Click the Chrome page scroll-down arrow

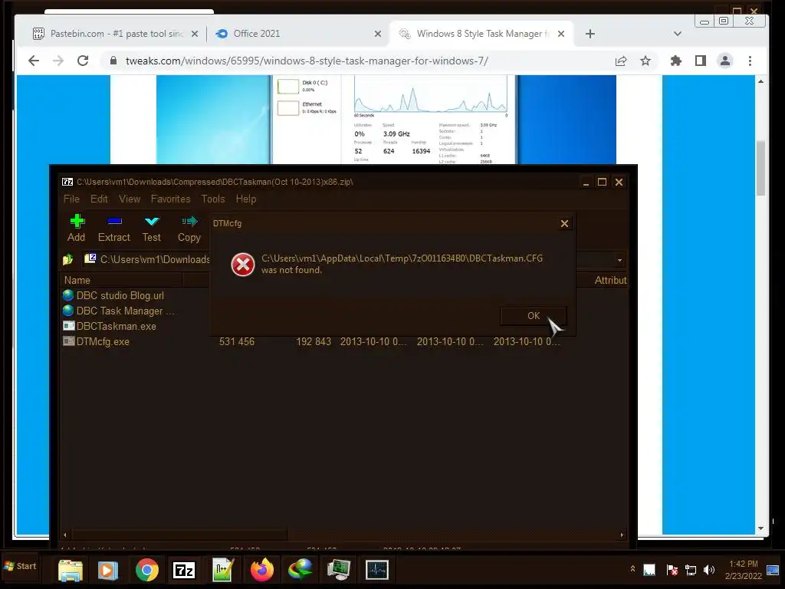(761, 528)
